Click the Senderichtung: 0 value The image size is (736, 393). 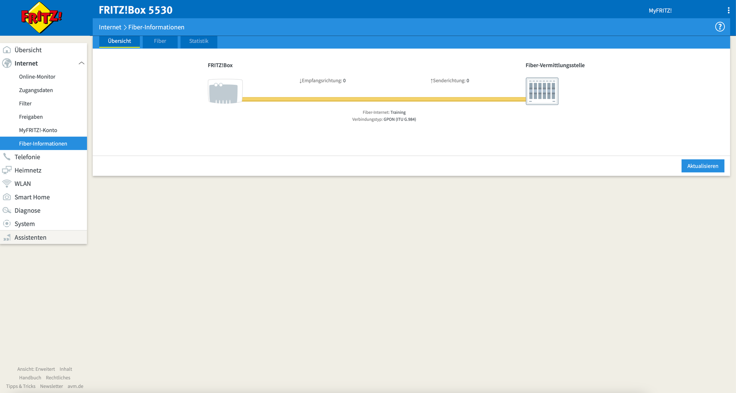click(x=450, y=81)
